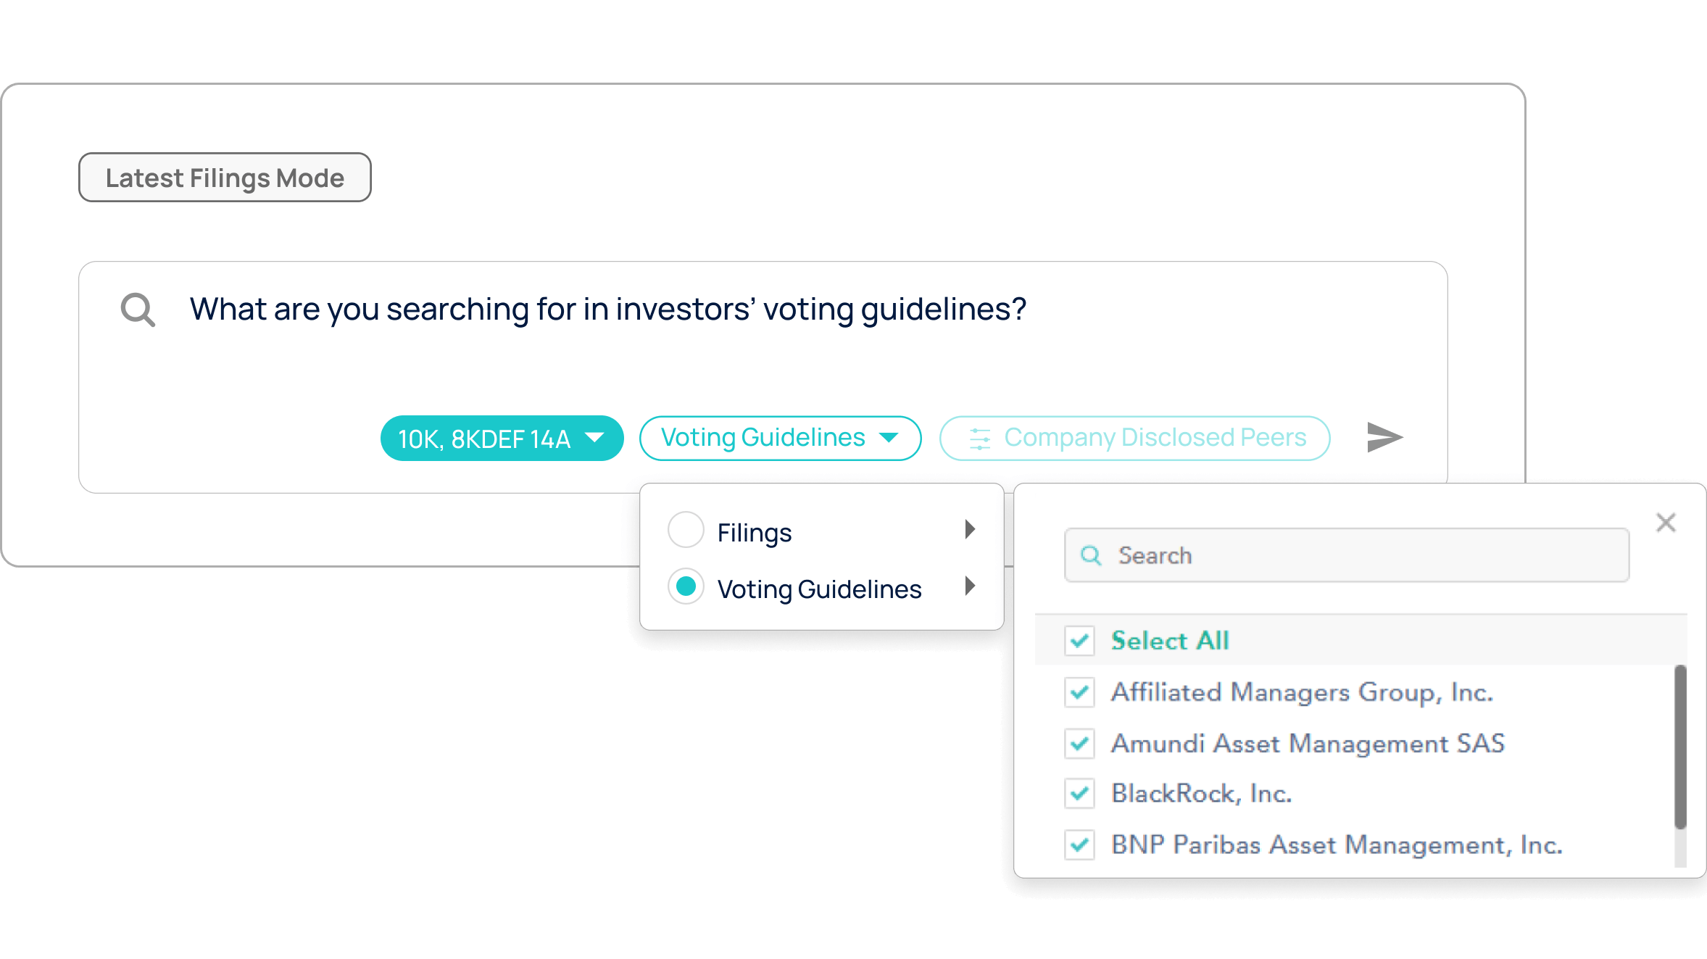Uncheck BlackRock, Inc. in the investor list
The image size is (1707, 959).
click(1079, 794)
